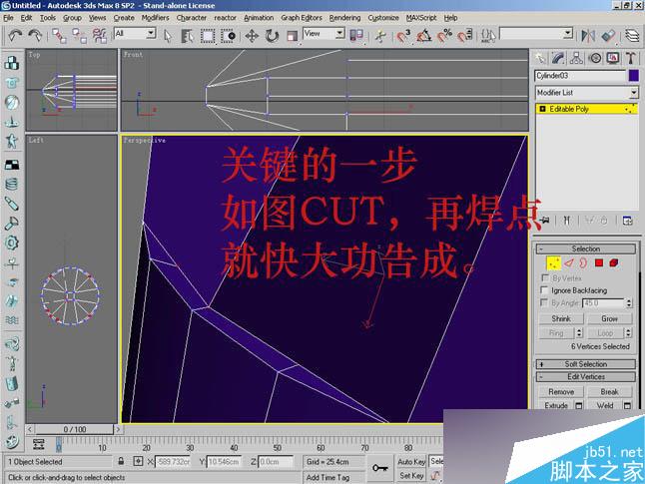
Task: Open Select by Name list icon
Action: pos(187,36)
